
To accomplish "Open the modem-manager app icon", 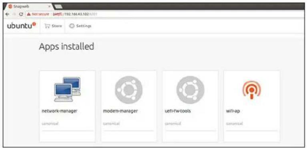I will pos(128,90).
